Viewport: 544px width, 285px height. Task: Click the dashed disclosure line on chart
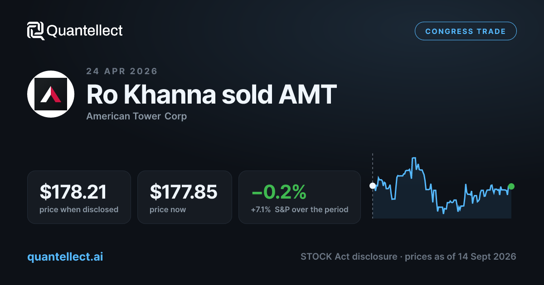[373, 185]
